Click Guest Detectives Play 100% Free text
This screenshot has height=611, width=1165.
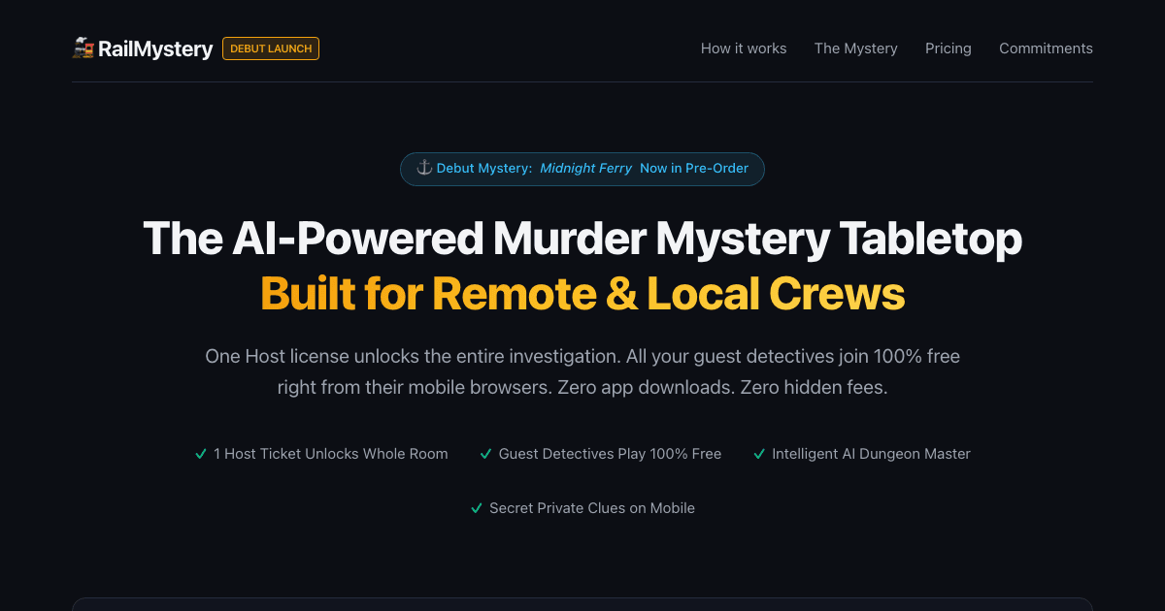(610, 454)
